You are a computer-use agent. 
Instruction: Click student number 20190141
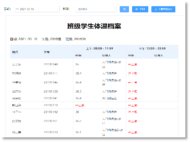tap(51, 98)
